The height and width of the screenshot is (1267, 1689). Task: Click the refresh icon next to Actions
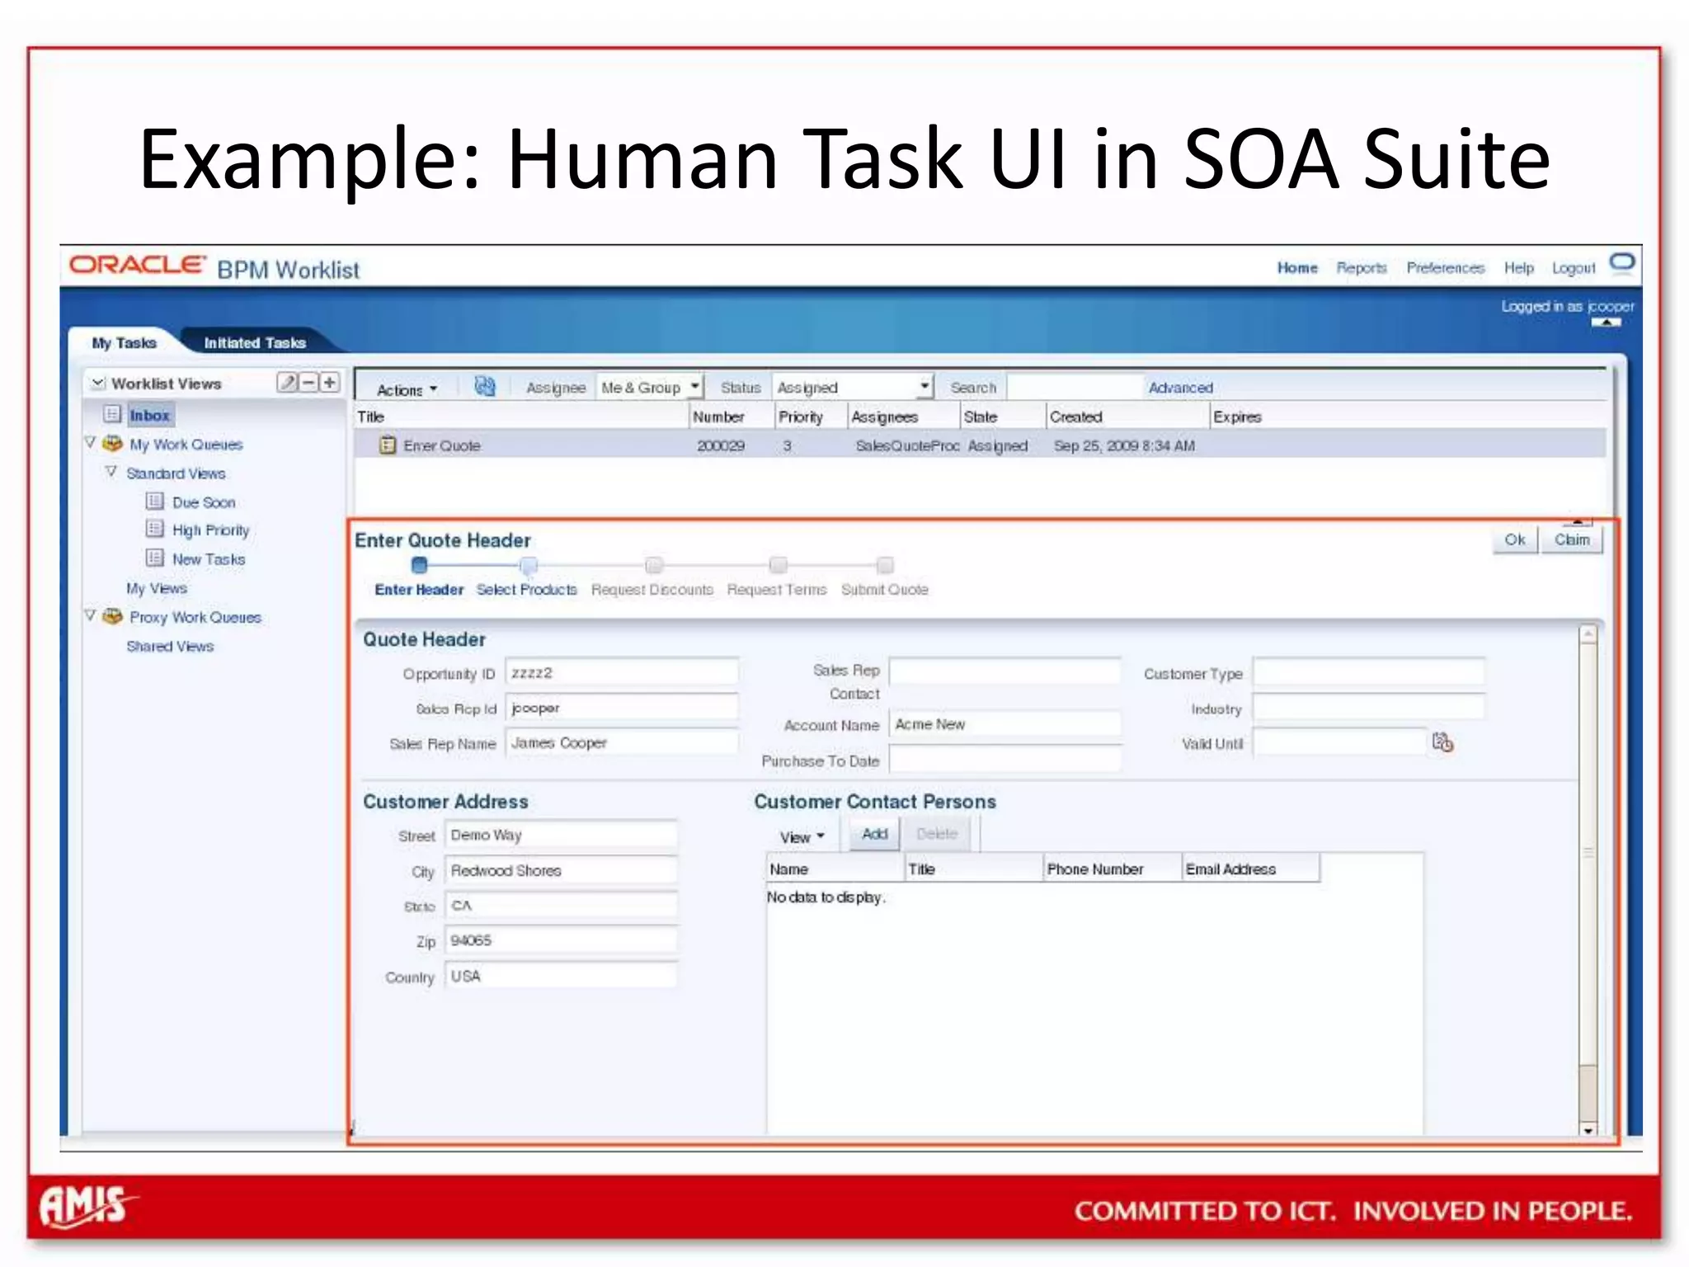[x=485, y=386]
